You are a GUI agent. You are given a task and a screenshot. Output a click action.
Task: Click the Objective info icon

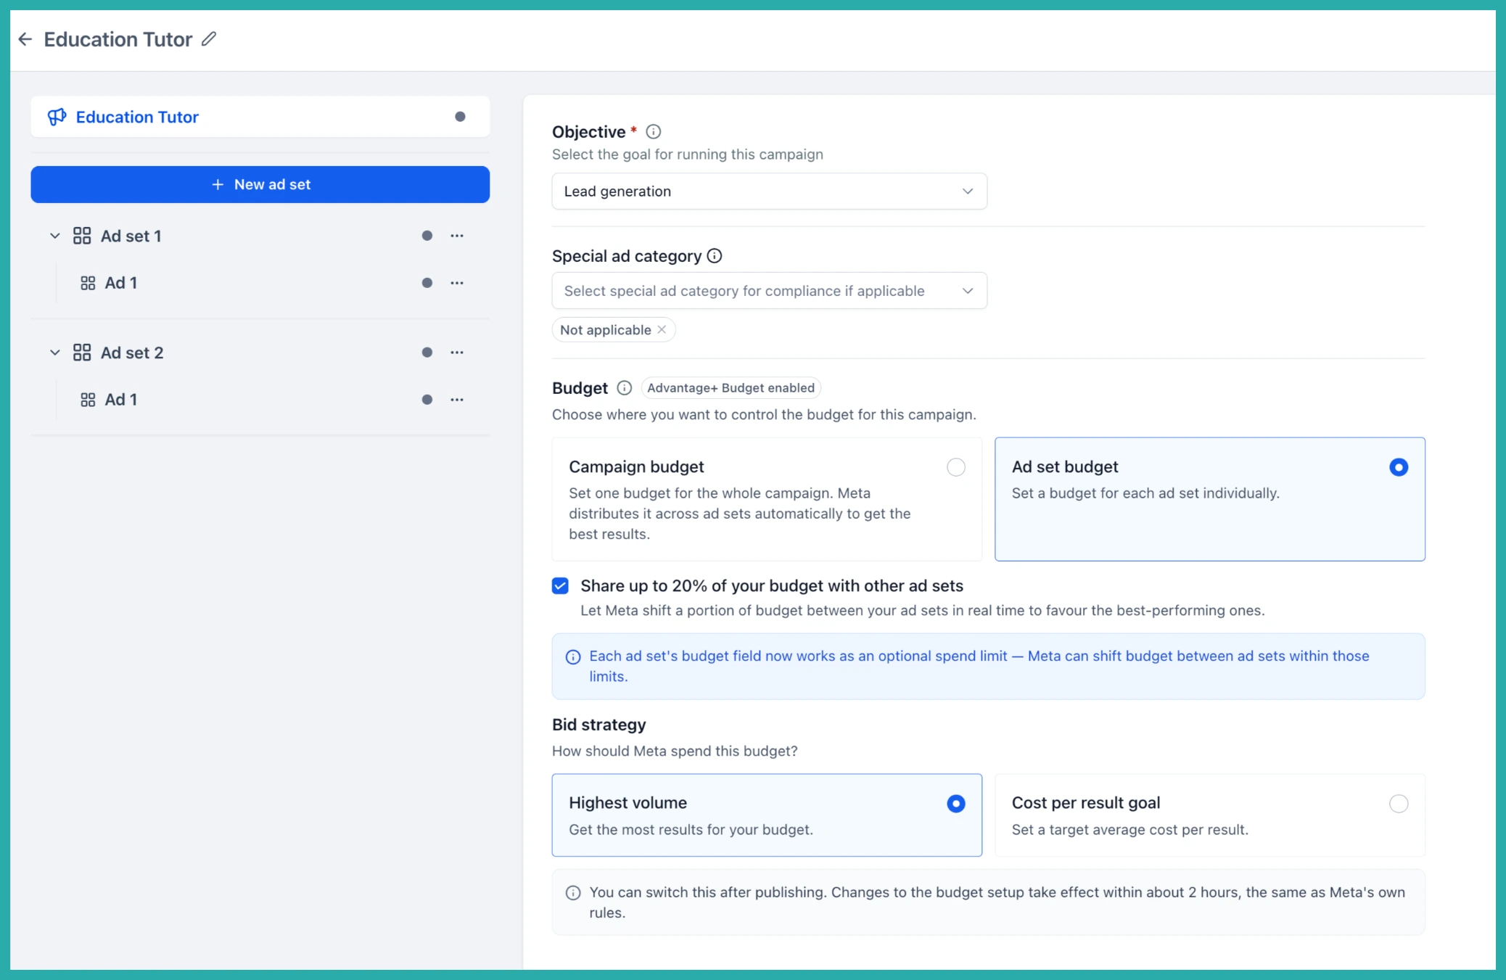(x=653, y=131)
